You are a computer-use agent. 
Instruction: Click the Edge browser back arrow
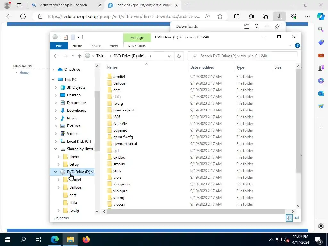(9, 16)
